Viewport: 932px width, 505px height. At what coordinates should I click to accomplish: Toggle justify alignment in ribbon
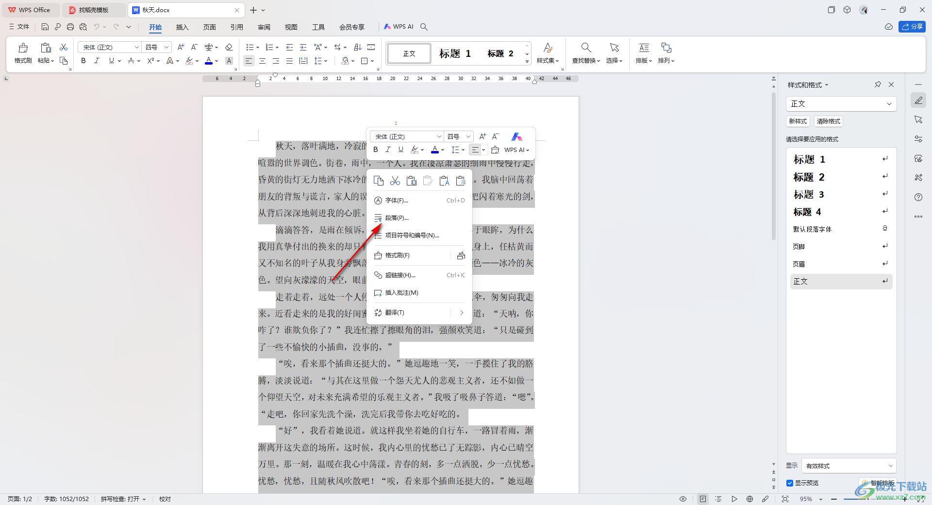290,61
